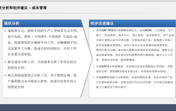Click the line starting '品。间接费用的分摊'
The image size is (176, 111).
(43, 43)
